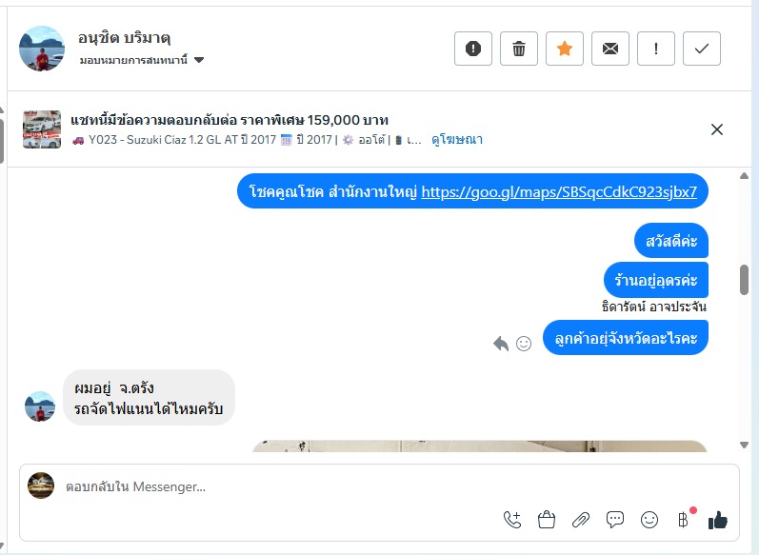Mark conversation unread with envelope icon

pos(609,49)
